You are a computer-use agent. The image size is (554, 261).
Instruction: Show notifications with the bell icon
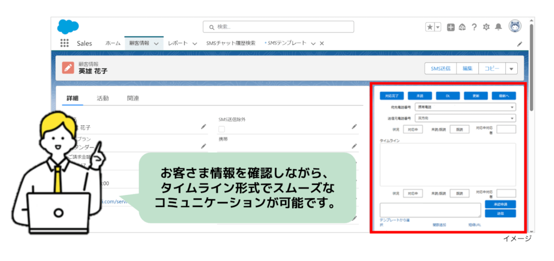(x=498, y=27)
